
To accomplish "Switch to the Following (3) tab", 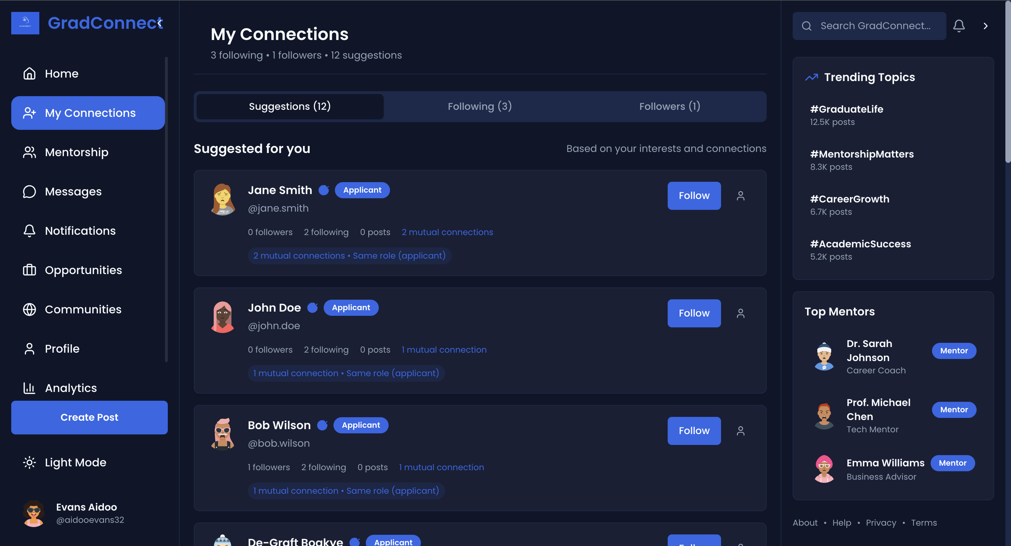I will click(479, 106).
